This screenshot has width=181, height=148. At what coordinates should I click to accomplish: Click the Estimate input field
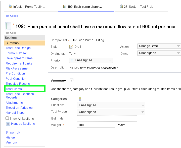pos(107,118)
